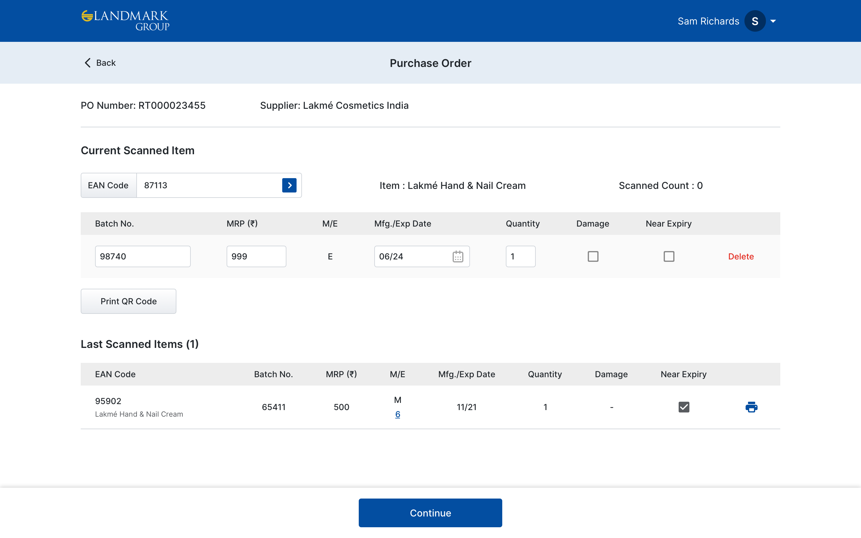The image size is (861, 538).
Task: Click the printer icon for item 95902
Action: pos(751,407)
